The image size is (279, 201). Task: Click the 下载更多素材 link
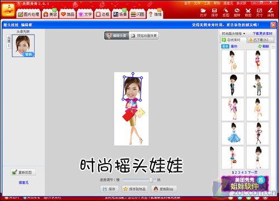(x=262, y=33)
